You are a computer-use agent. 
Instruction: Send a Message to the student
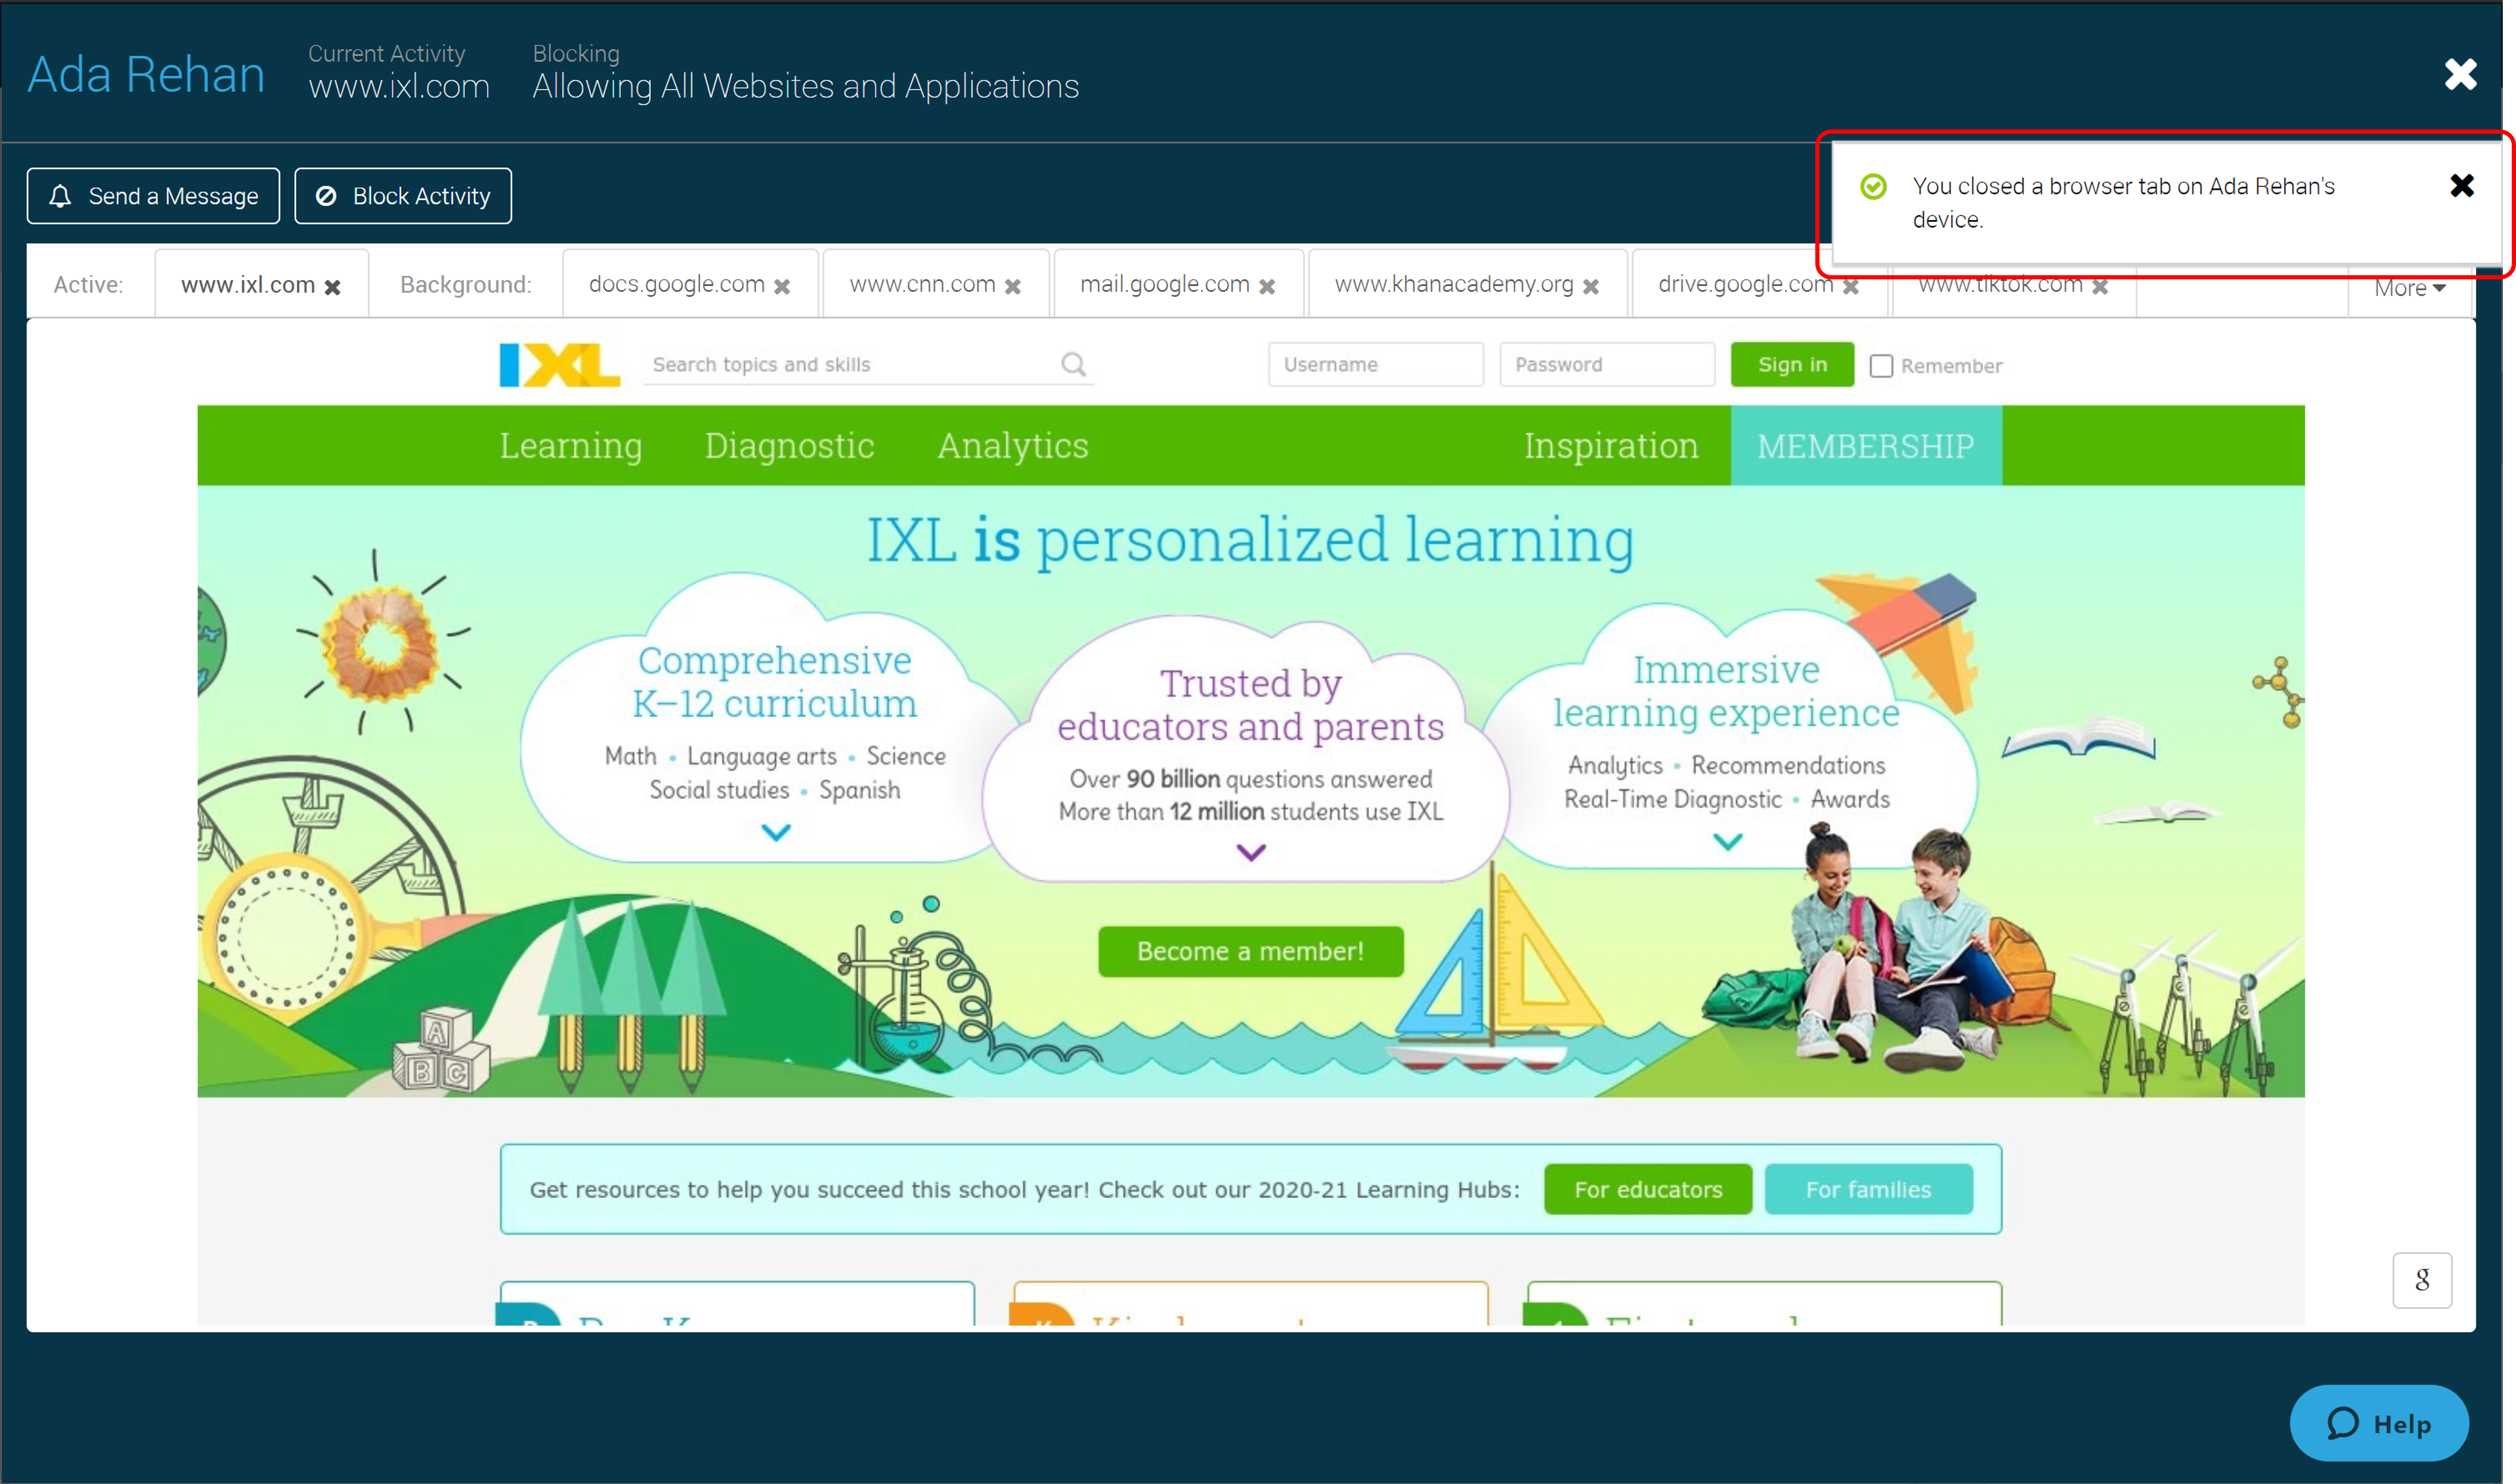[154, 197]
